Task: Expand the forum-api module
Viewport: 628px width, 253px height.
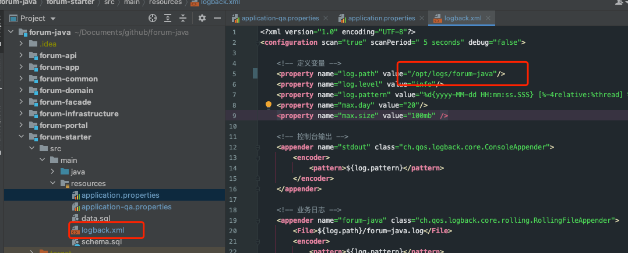Action: point(21,56)
